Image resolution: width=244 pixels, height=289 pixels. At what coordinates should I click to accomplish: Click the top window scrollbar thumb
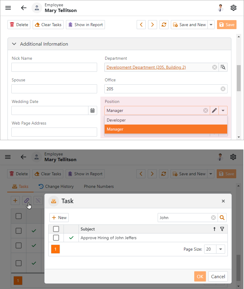coord(239,78)
